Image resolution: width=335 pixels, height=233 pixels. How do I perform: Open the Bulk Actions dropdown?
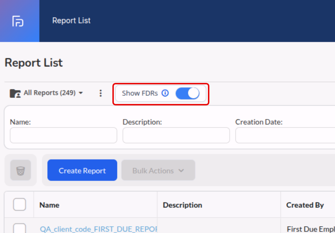pyautogui.click(x=158, y=170)
